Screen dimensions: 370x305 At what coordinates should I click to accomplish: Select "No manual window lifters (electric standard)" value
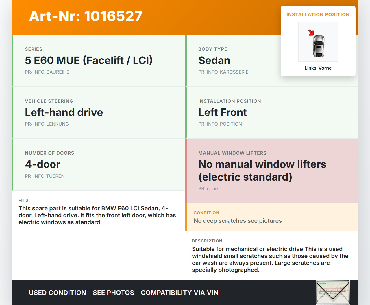[x=262, y=171]
